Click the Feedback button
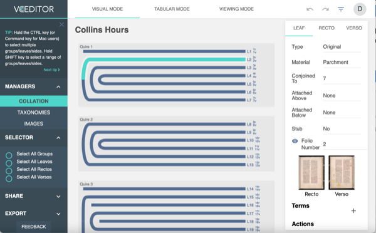Image resolution: width=376 pixels, height=233 pixels. point(34,227)
